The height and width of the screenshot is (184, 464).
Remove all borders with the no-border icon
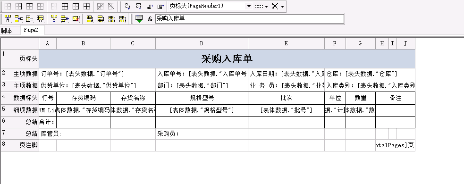[54, 6]
